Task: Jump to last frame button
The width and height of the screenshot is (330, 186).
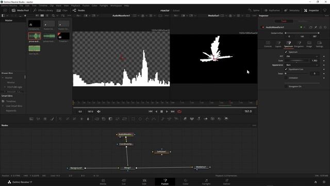Action: coord(173,112)
